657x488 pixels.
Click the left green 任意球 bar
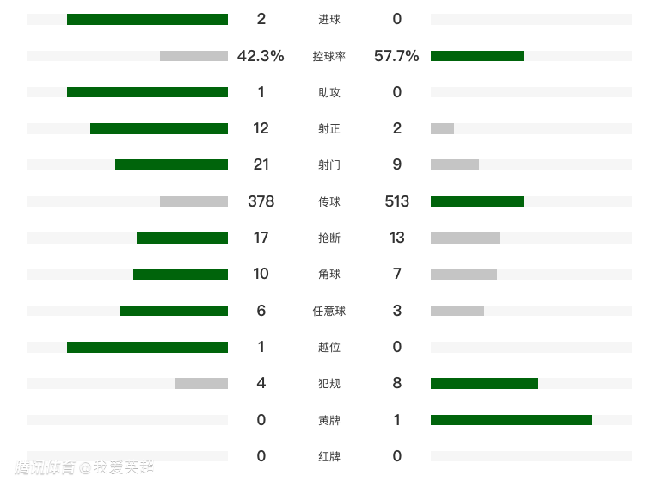[174, 311]
